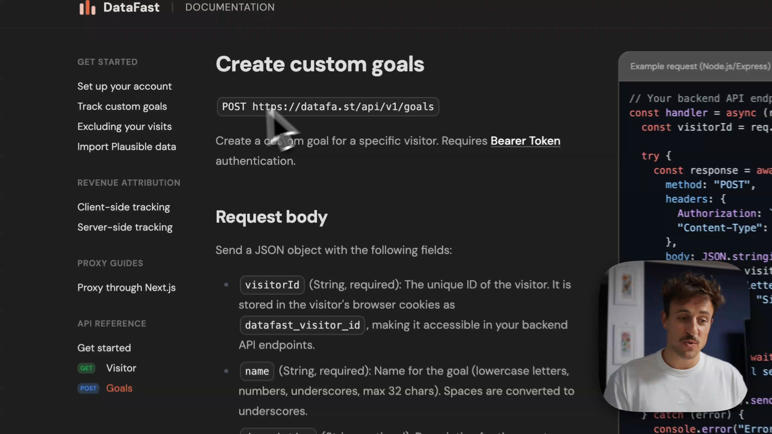Navigate to Client-side tracking
The height and width of the screenshot is (434, 772).
[x=123, y=207]
